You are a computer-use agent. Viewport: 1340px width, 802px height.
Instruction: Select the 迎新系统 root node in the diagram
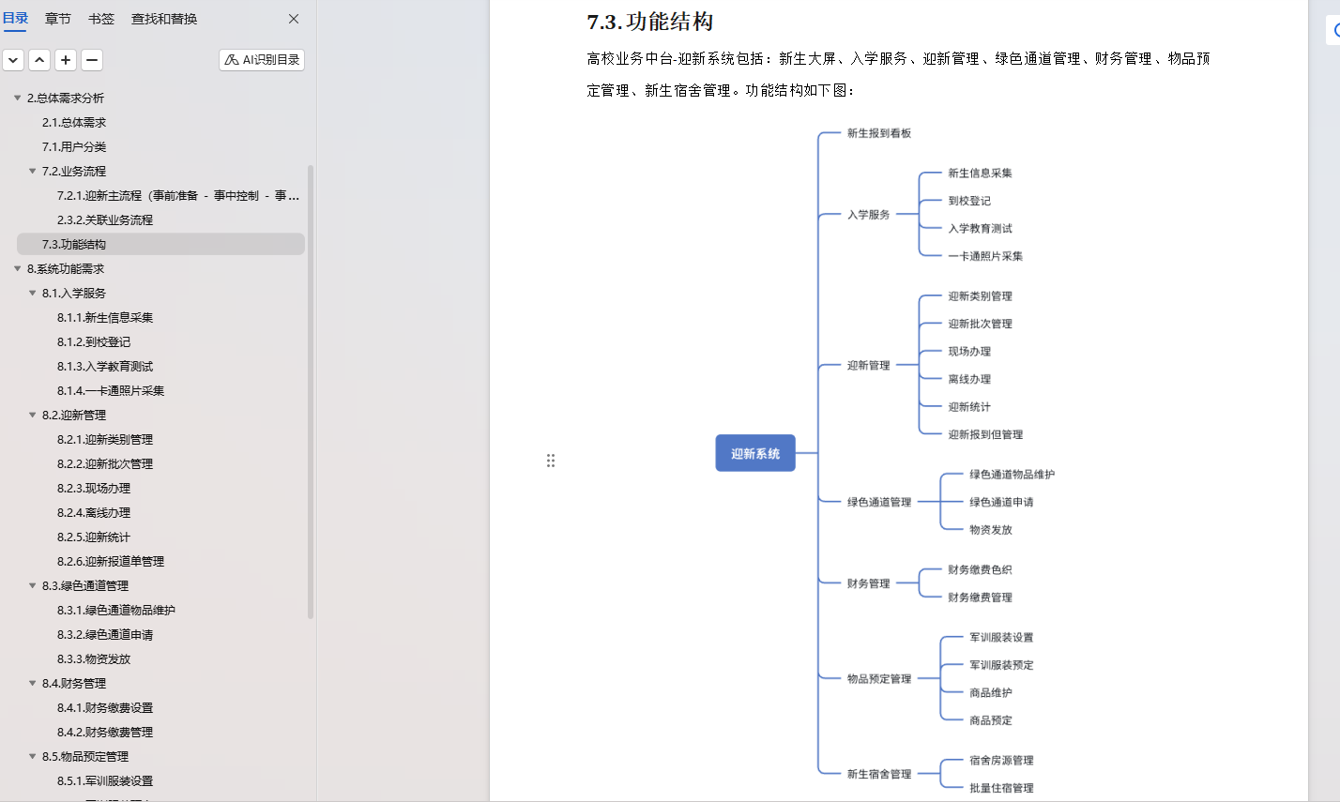tap(754, 452)
